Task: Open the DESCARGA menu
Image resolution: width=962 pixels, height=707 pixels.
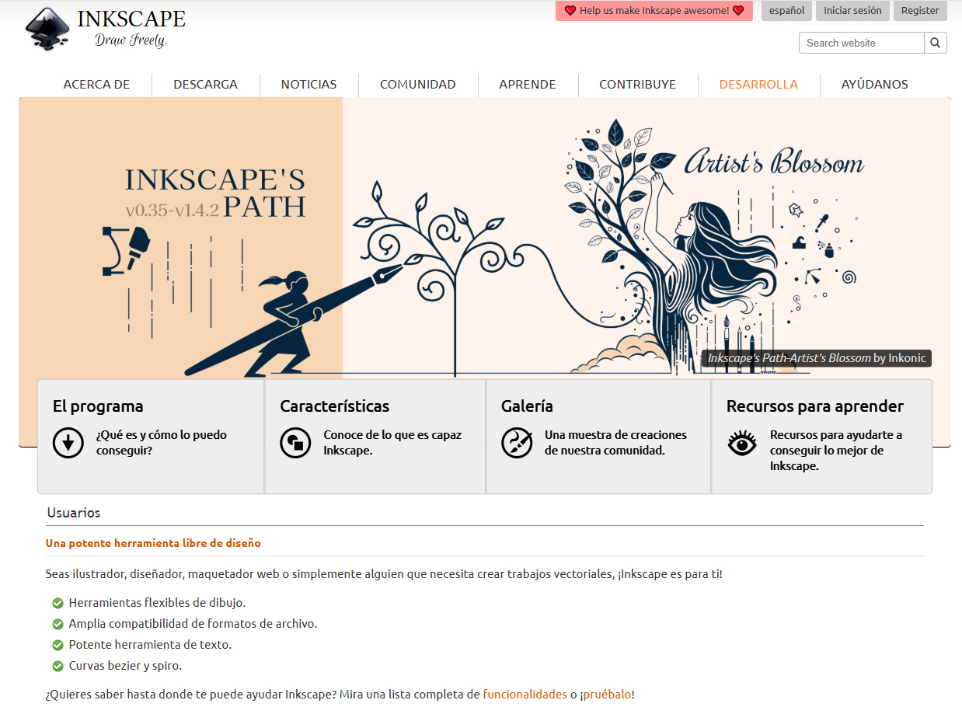Action: point(205,85)
